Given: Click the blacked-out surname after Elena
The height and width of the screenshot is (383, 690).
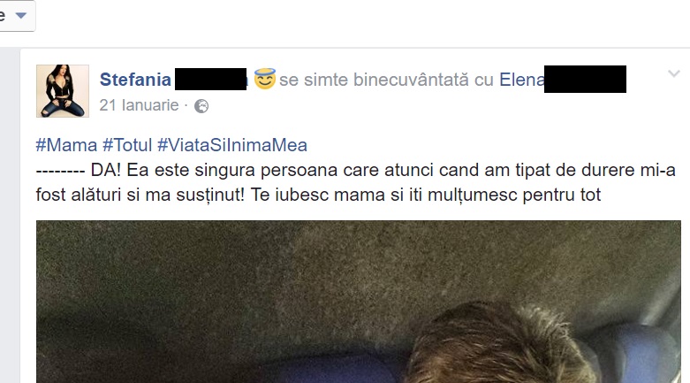Looking at the screenshot, I should [585, 79].
